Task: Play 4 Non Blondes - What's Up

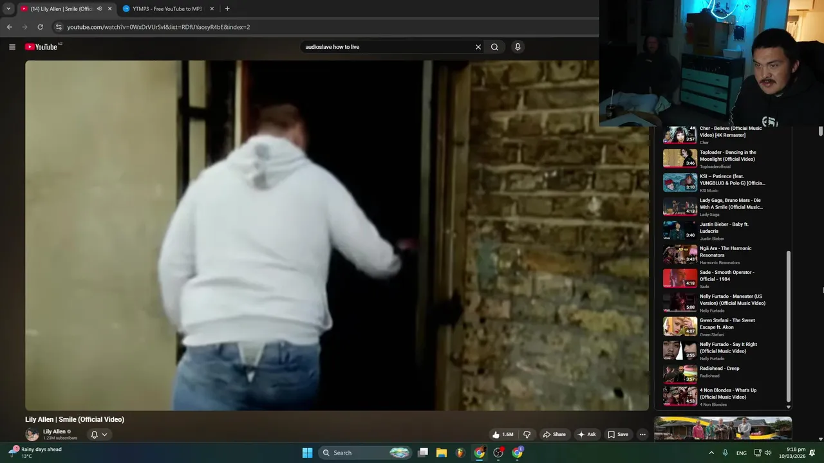Action: [715, 397]
